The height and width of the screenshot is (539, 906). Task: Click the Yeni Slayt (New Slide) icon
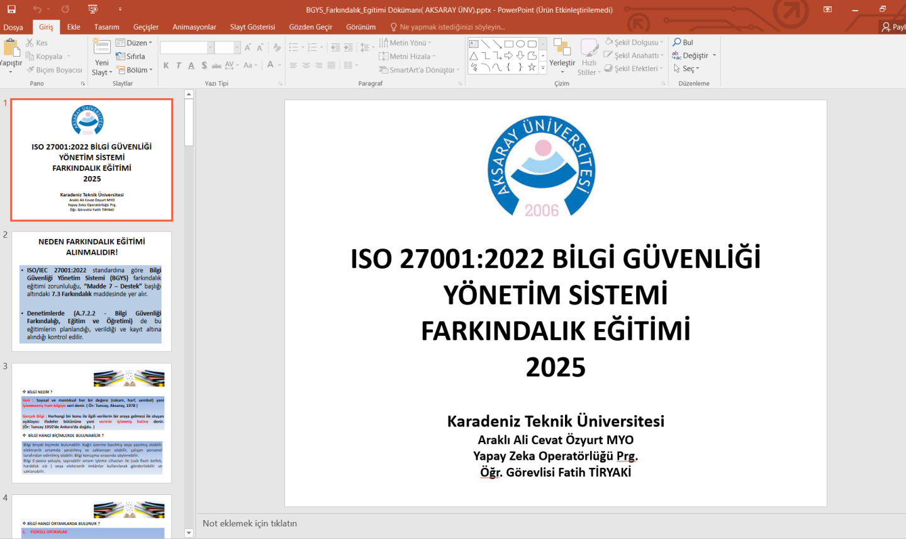point(101,48)
